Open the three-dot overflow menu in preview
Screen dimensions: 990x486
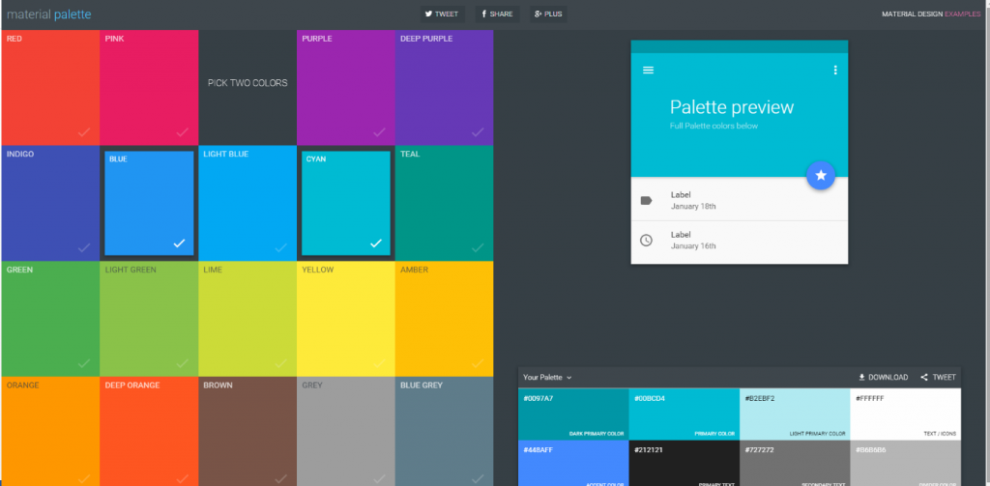point(834,71)
